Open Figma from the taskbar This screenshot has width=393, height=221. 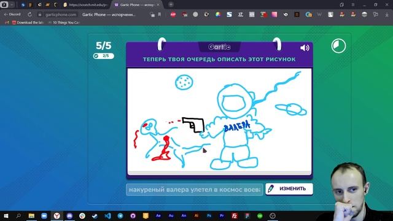click(x=247, y=215)
